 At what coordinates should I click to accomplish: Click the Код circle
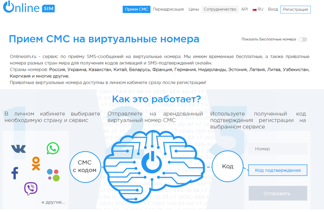click(228, 166)
